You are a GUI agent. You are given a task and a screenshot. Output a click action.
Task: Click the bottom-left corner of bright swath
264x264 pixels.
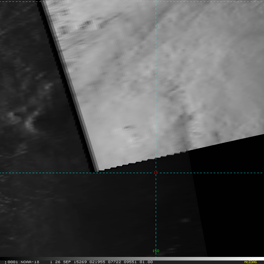tap(98, 170)
